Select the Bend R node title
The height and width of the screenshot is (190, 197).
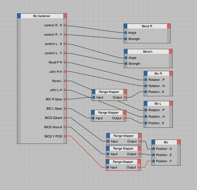147,26
